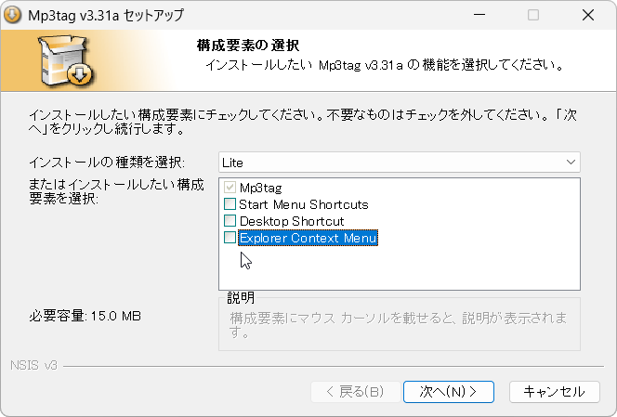Enable the Desktop Shortcut checkbox
Viewport: 617px width, 417px height.
pyautogui.click(x=230, y=221)
